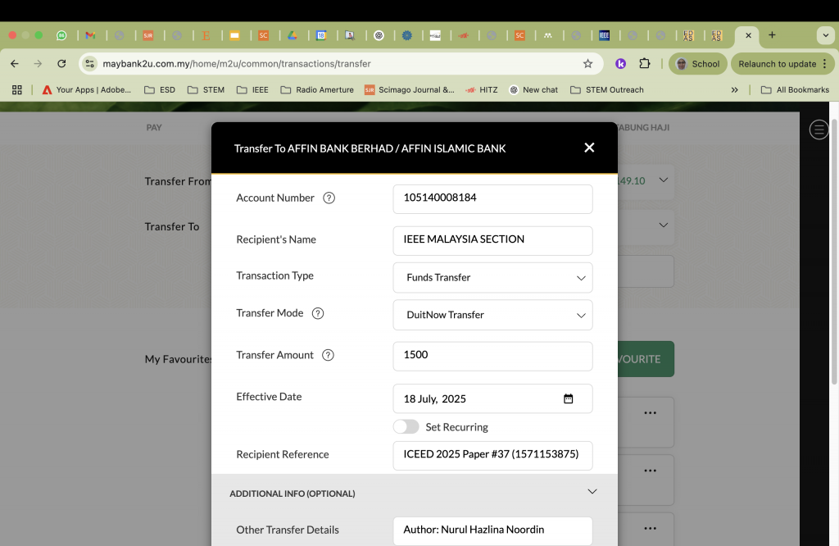
Task: Switch to the Google Drive tab
Action: tap(293, 35)
